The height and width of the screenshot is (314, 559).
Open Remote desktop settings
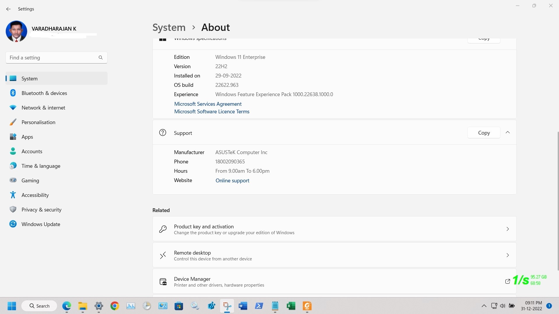pyautogui.click(x=334, y=255)
